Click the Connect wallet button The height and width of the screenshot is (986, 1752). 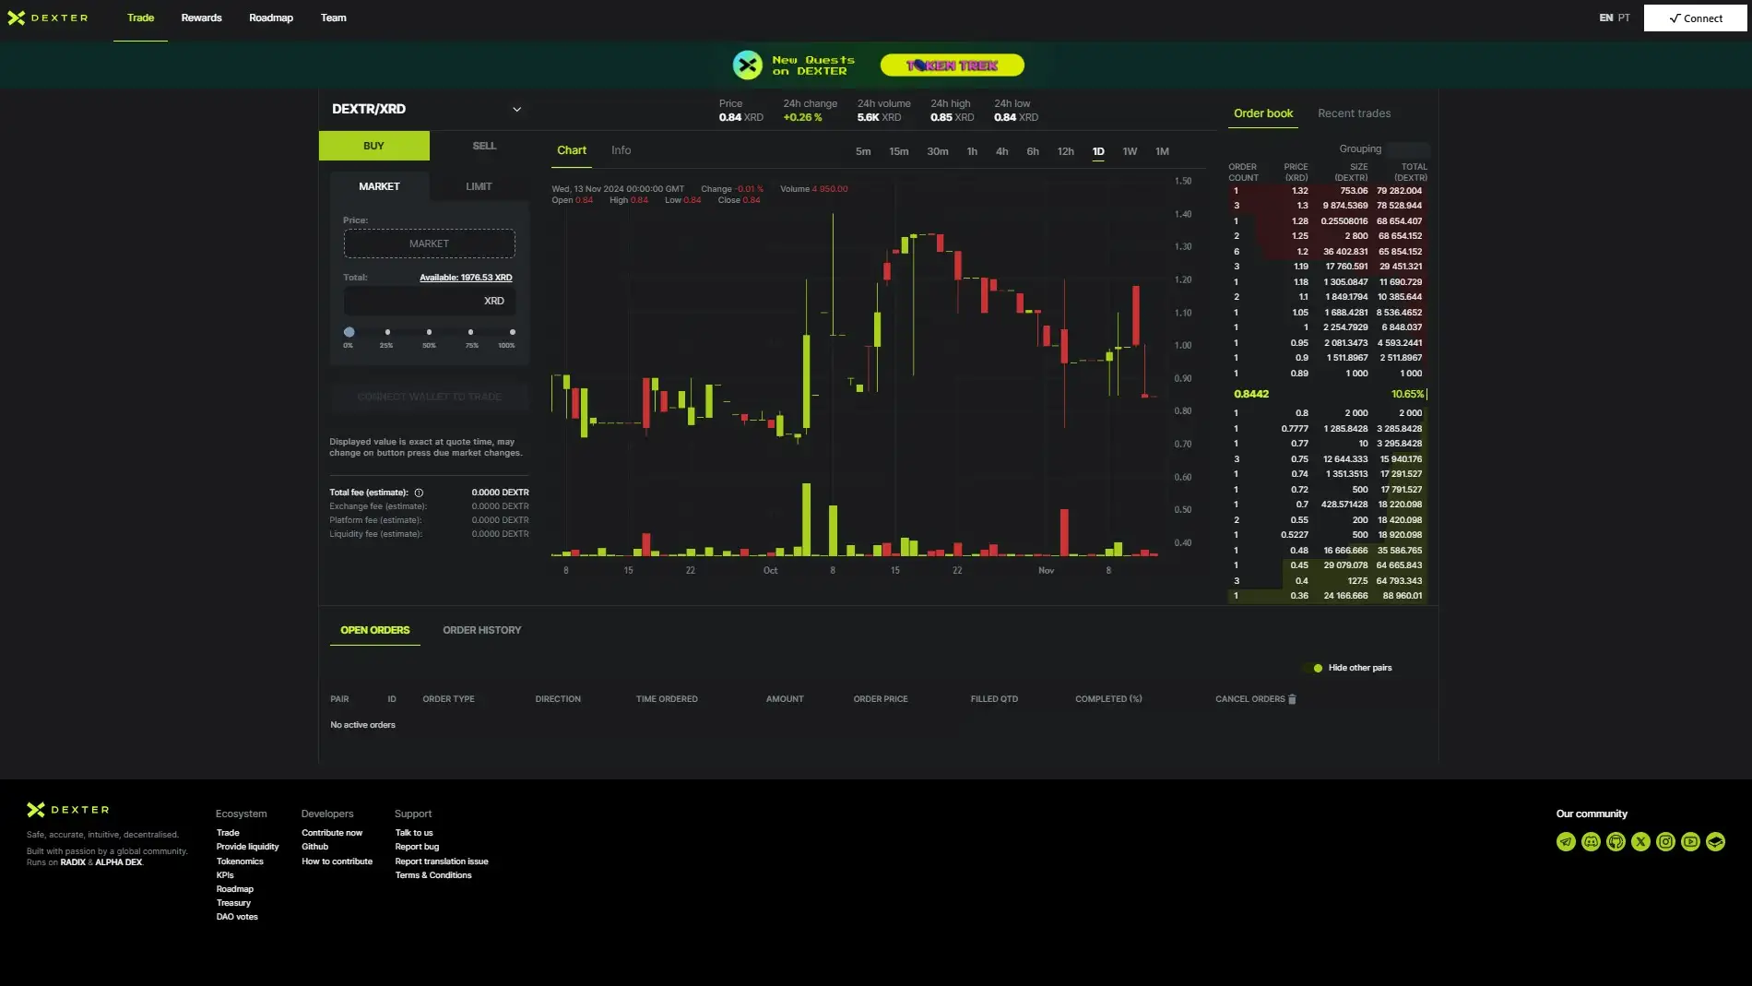click(1695, 18)
